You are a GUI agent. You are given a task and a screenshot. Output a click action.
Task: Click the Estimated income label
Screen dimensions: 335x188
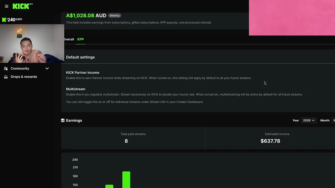point(277,134)
